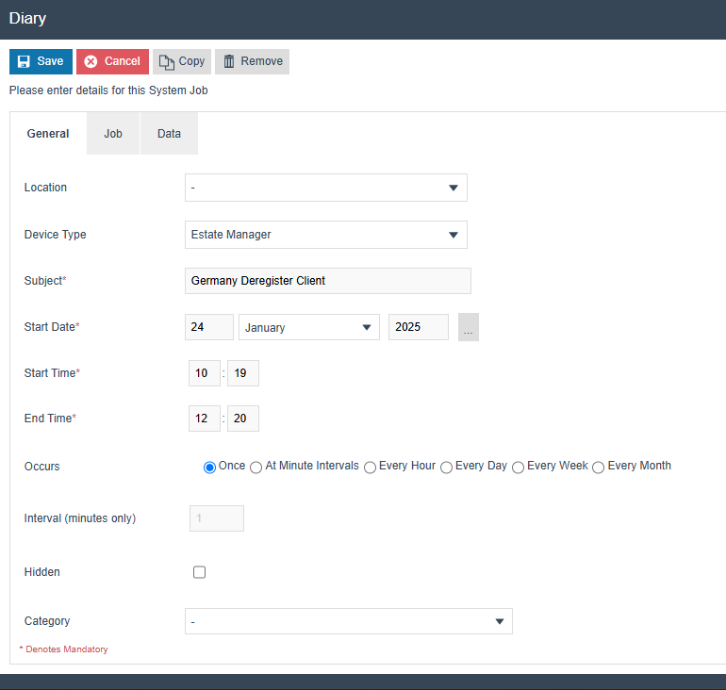Pick the Every Week radio option

click(519, 468)
